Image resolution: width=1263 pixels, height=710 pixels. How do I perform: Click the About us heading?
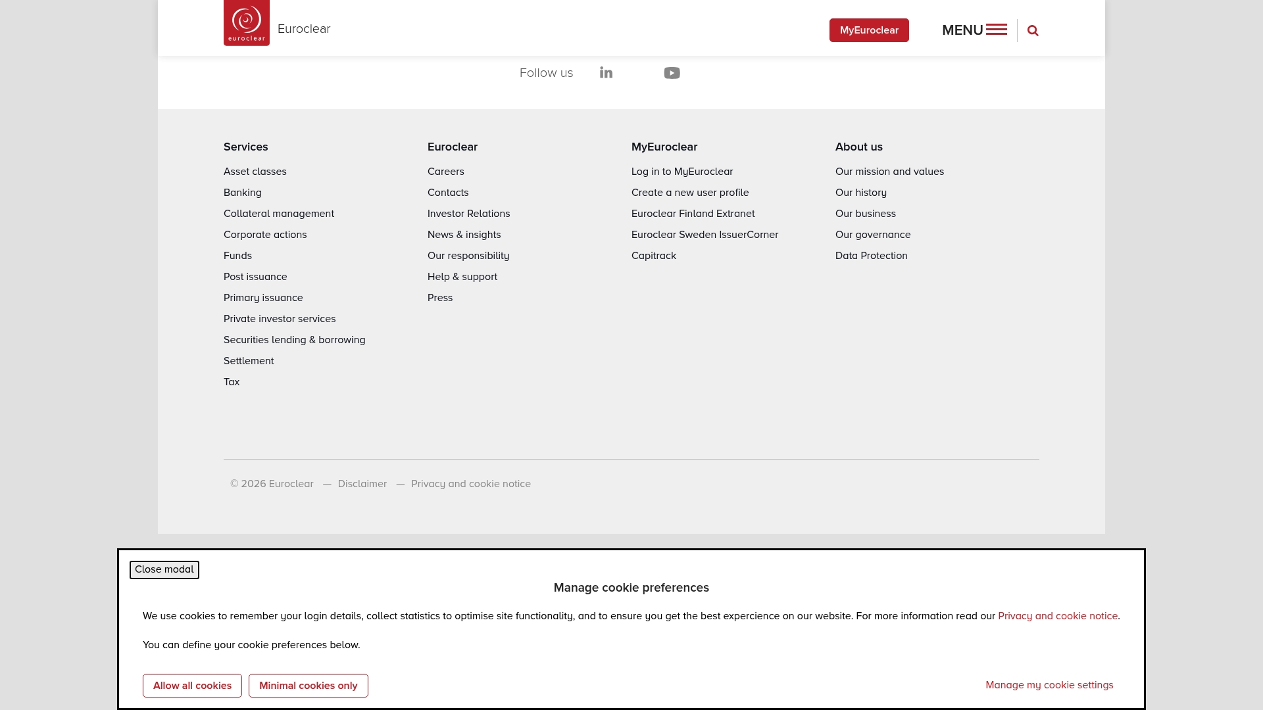click(859, 147)
